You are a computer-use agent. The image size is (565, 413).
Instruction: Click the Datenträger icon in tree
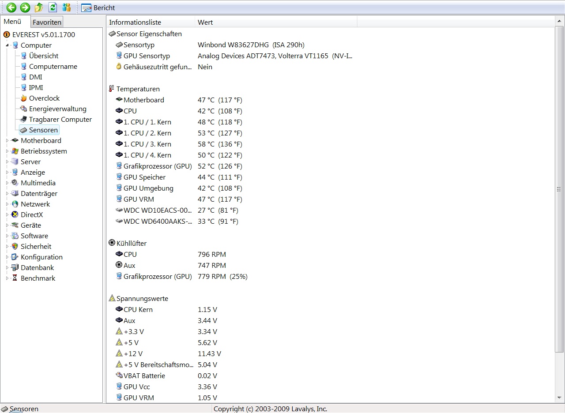click(x=15, y=194)
